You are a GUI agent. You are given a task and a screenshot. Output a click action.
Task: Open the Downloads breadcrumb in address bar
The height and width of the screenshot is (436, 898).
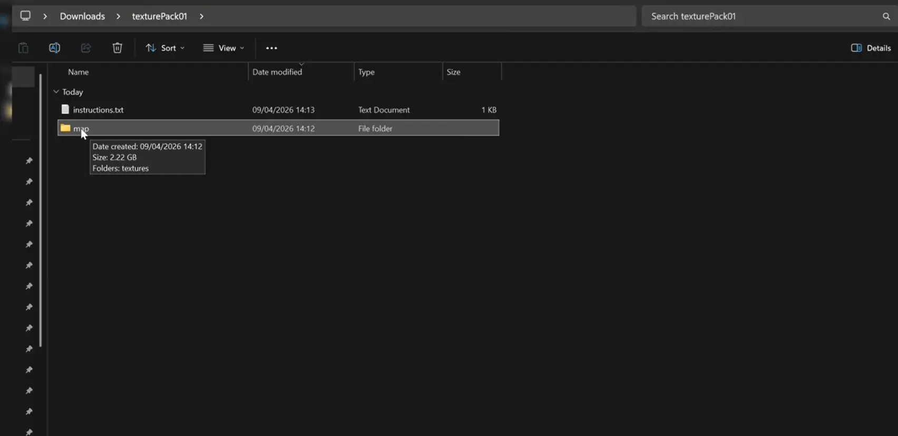tap(82, 16)
